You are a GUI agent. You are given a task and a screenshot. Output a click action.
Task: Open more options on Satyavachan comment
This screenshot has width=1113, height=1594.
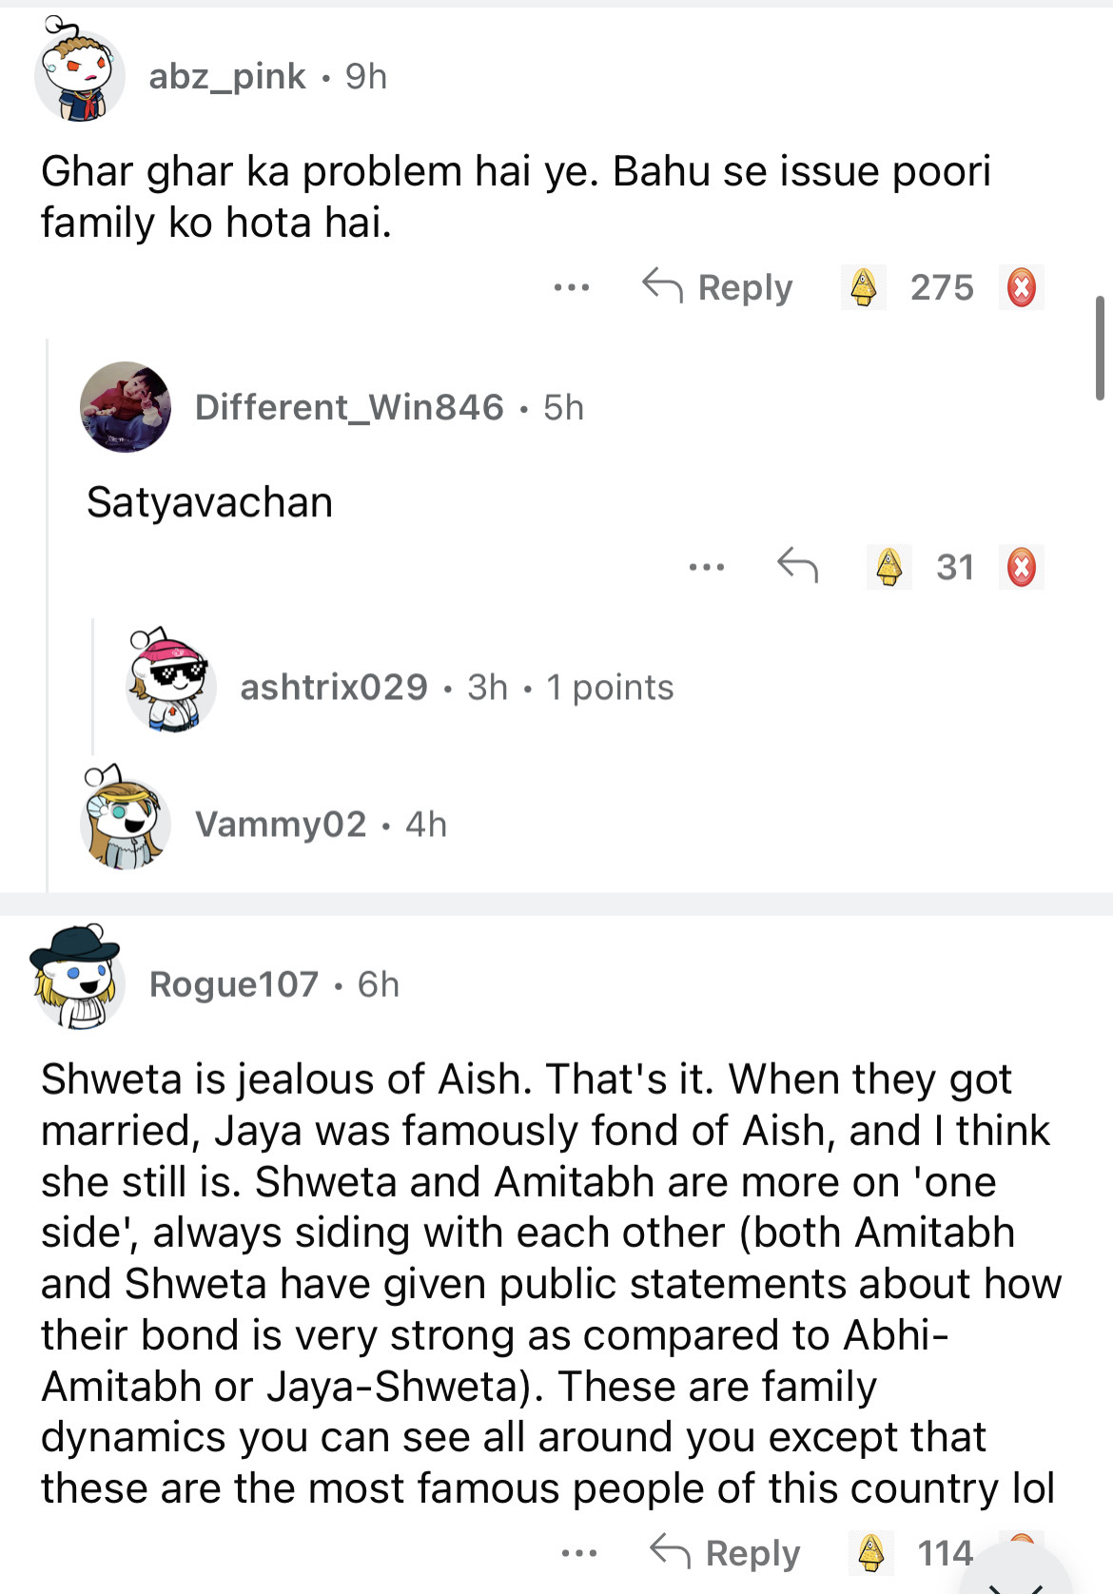[x=707, y=567]
